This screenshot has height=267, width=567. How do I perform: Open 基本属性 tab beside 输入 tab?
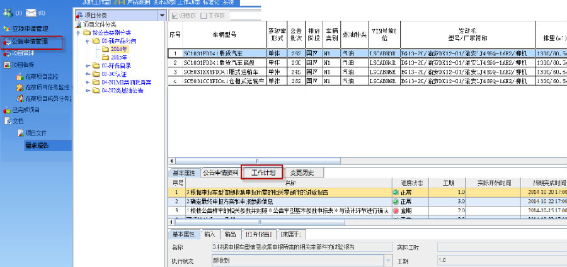184,234
